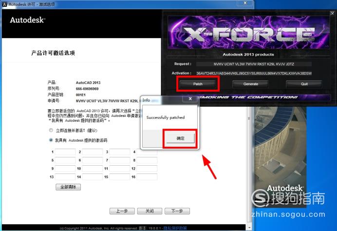Click activation code box number 16
This screenshot has height=231, width=337.
pos(147,177)
